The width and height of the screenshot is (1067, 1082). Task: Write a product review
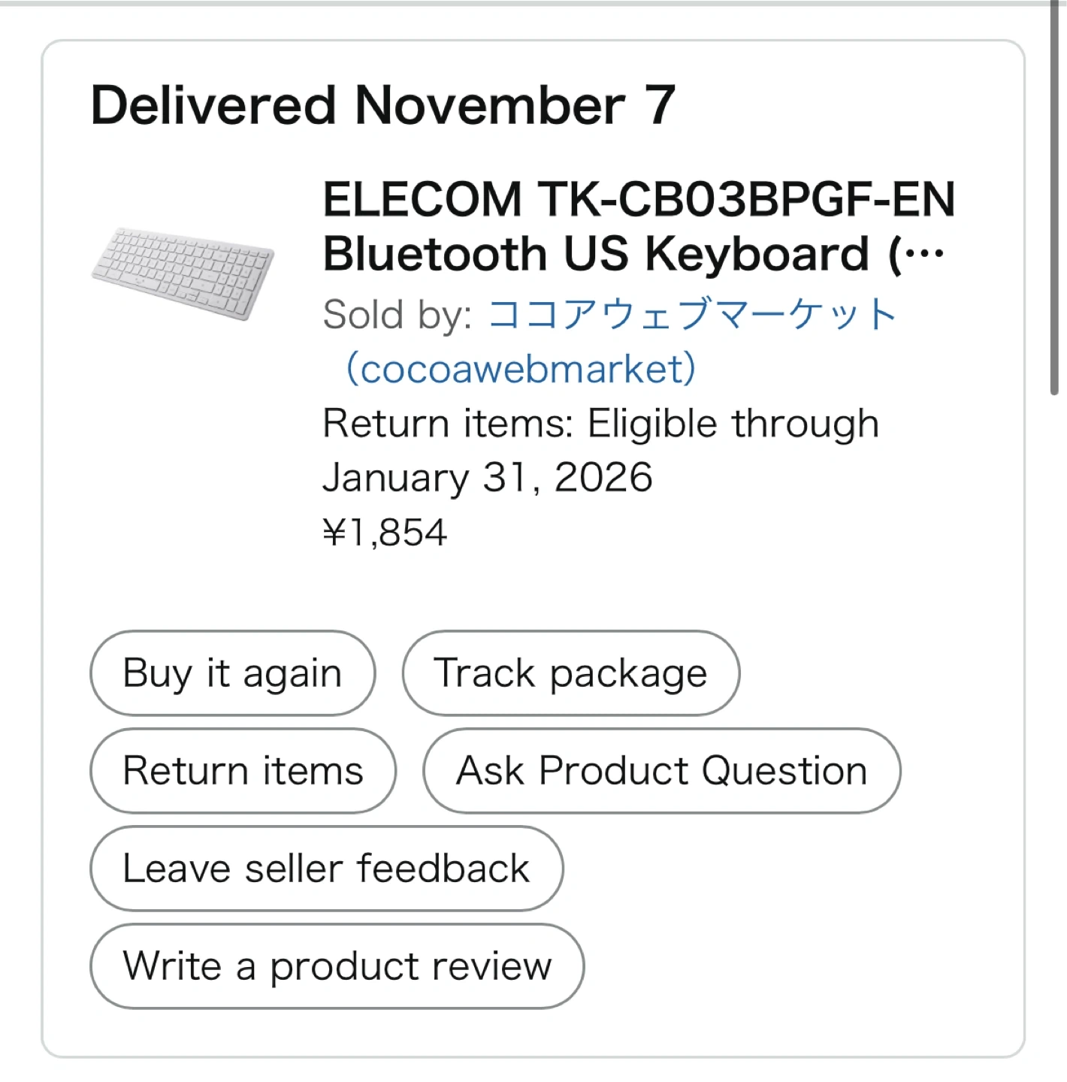[337, 966]
